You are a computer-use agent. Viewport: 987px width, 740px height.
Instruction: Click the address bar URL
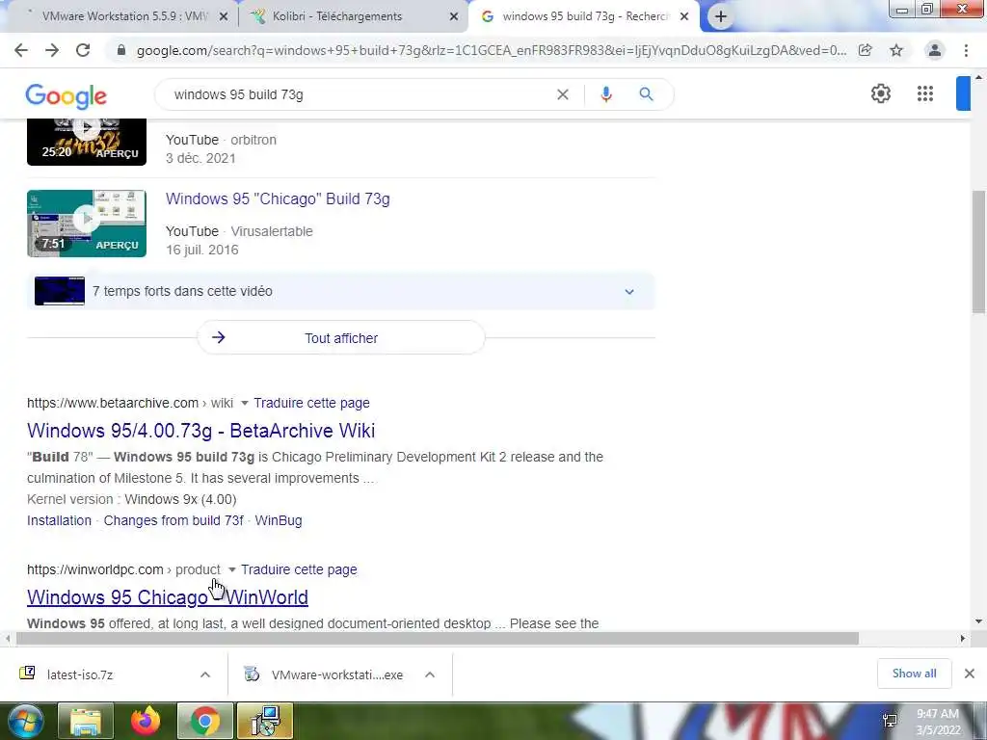pyautogui.click(x=491, y=50)
